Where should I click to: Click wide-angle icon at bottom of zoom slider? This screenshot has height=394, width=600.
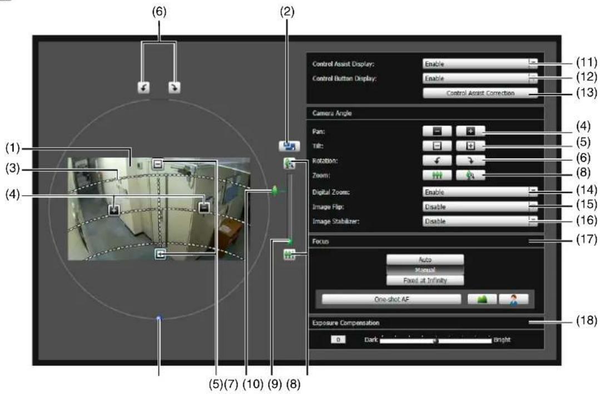tap(289, 254)
